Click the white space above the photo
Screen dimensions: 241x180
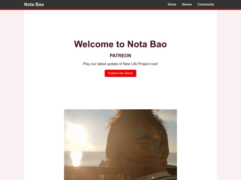tap(120, 93)
